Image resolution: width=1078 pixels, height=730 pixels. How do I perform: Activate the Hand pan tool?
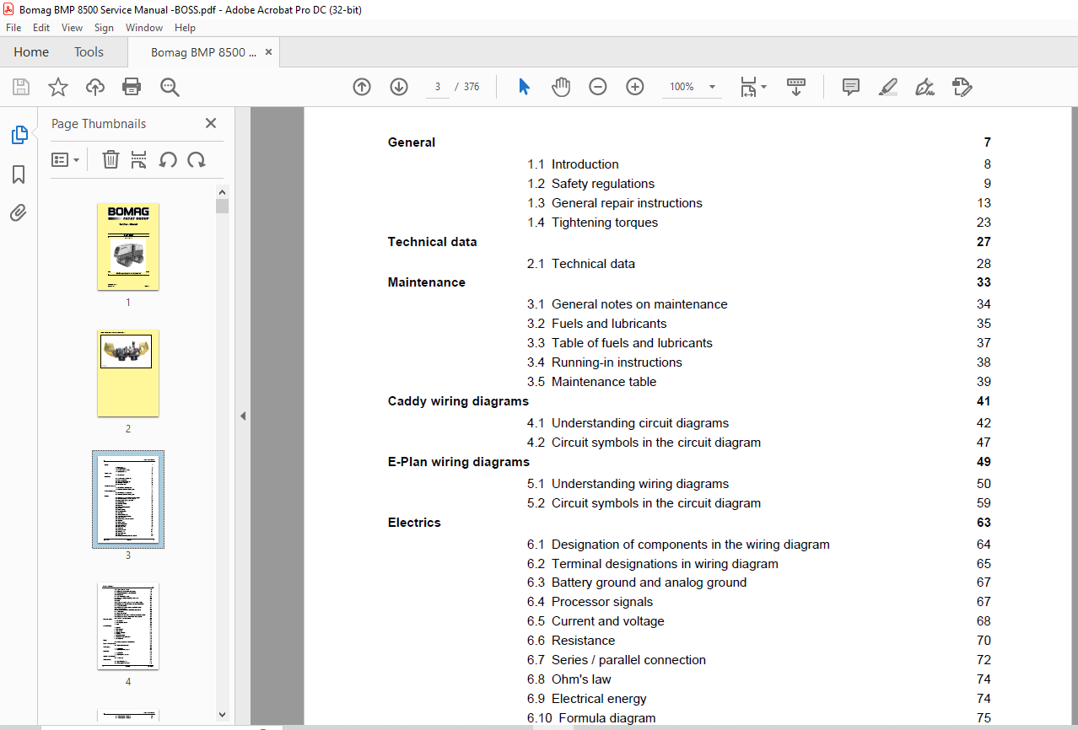561,87
